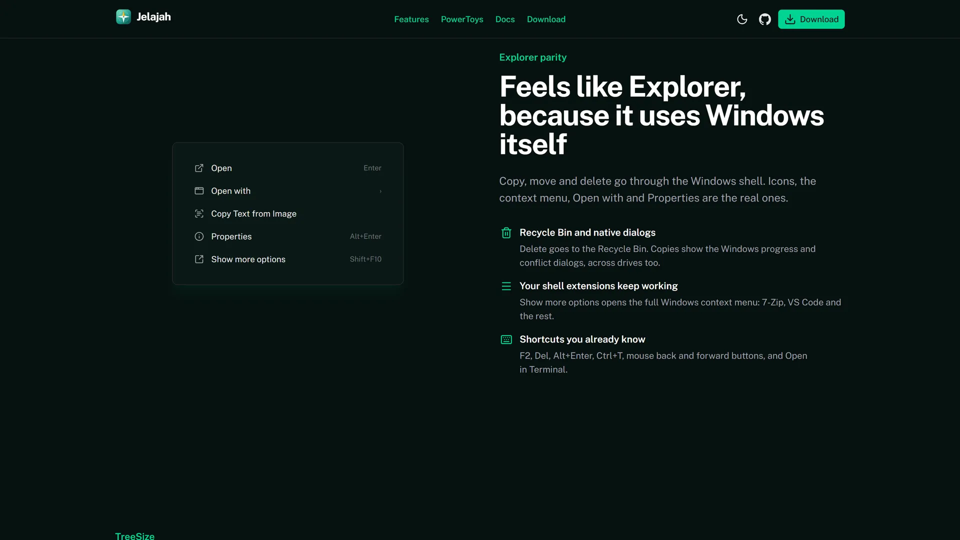Click the Explorer parity label
The height and width of the screenshot is (540, 960).
[532, 57]
